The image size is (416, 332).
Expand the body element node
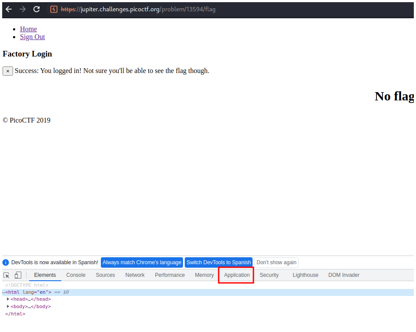[8, 306]
